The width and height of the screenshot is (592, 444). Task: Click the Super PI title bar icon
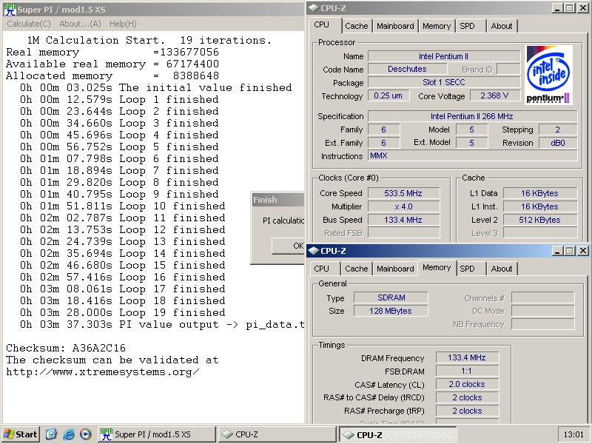10,10
